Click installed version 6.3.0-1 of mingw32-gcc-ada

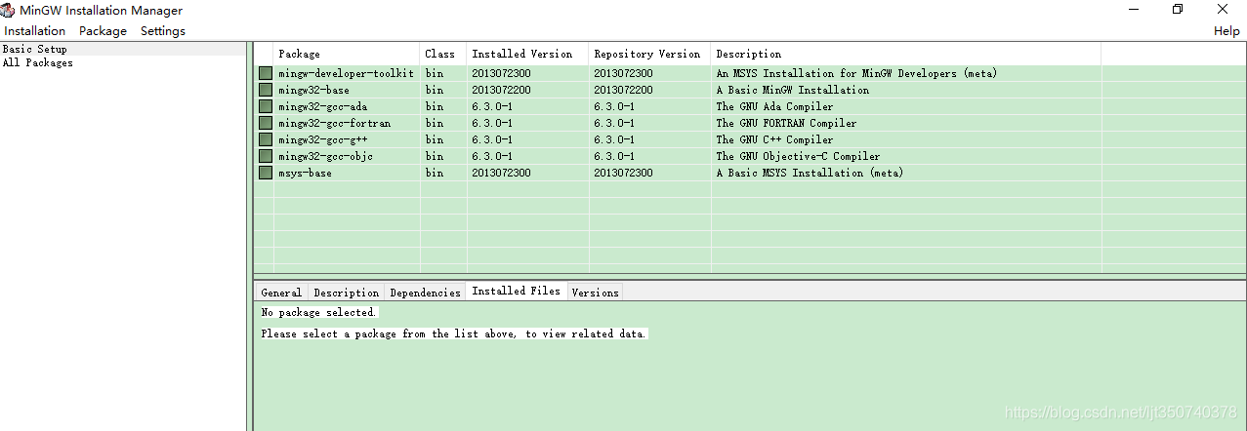coord(492,106)
